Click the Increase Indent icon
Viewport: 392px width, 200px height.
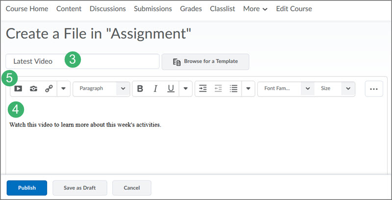pos(203,89)
